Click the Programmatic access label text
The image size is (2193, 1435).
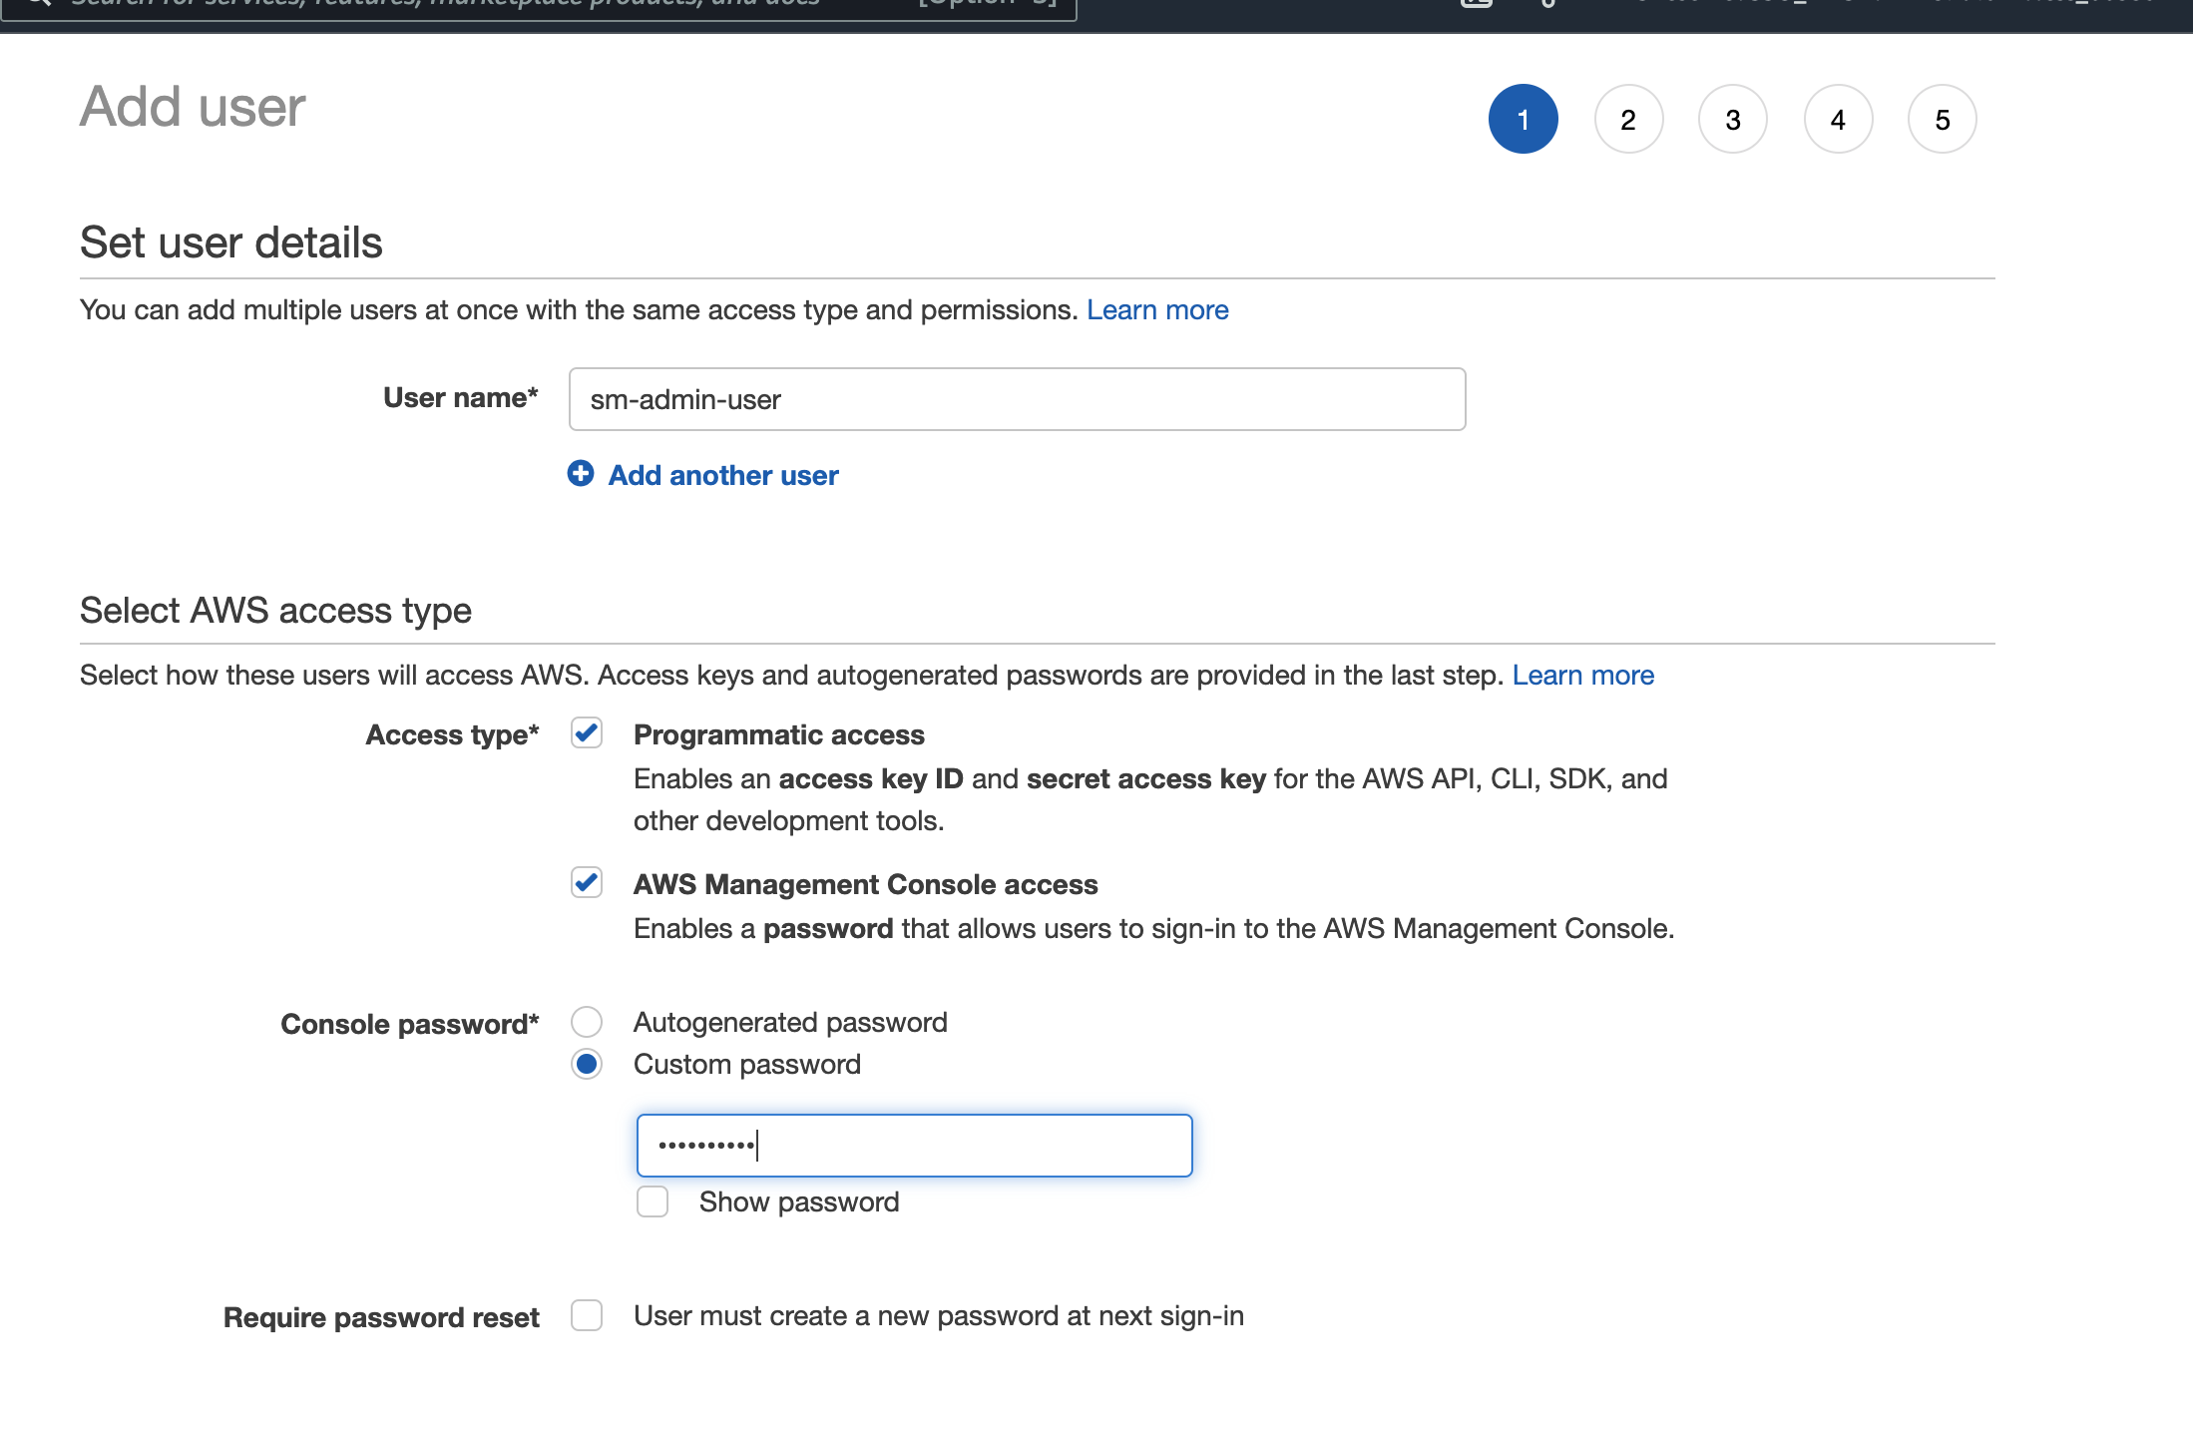[x=778, y=735]
